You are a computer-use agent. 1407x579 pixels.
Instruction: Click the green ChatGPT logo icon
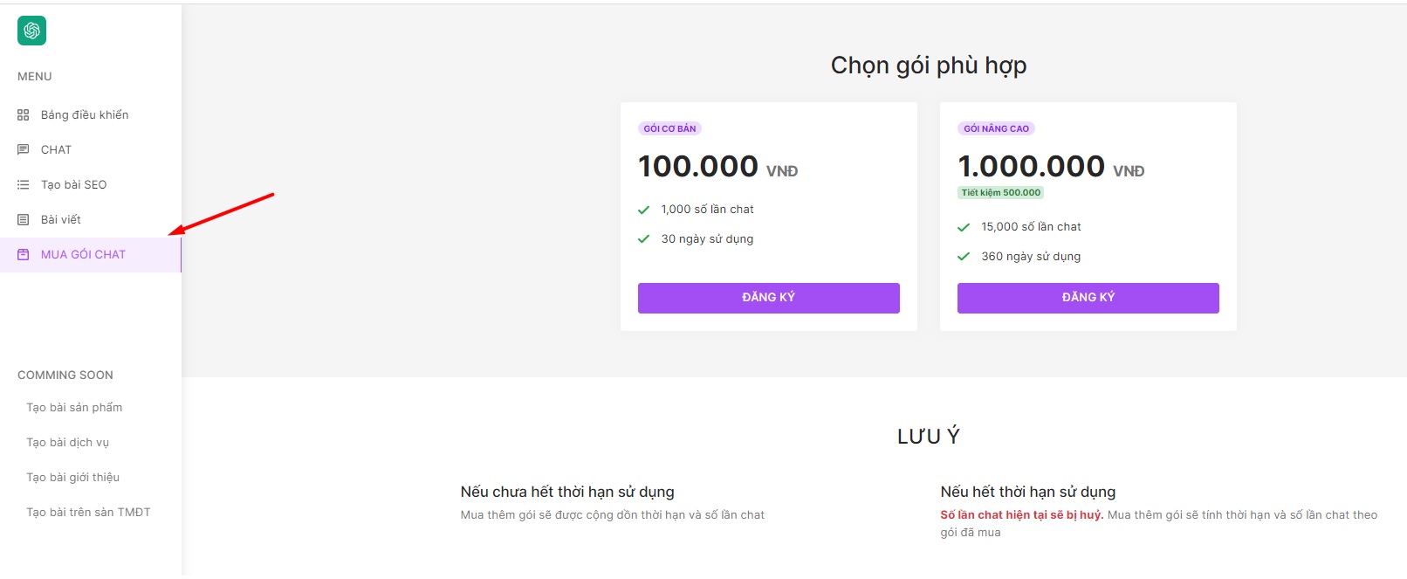point(32,31)
